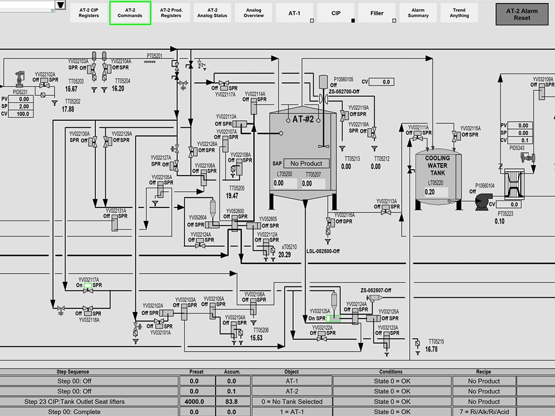Click valve YV032101A symbol

point(159,324)
